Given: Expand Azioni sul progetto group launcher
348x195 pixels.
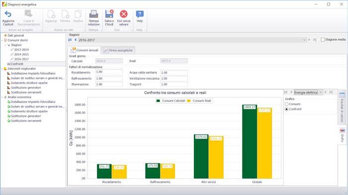Looking at the screenshot, I should tap(41, 30).
